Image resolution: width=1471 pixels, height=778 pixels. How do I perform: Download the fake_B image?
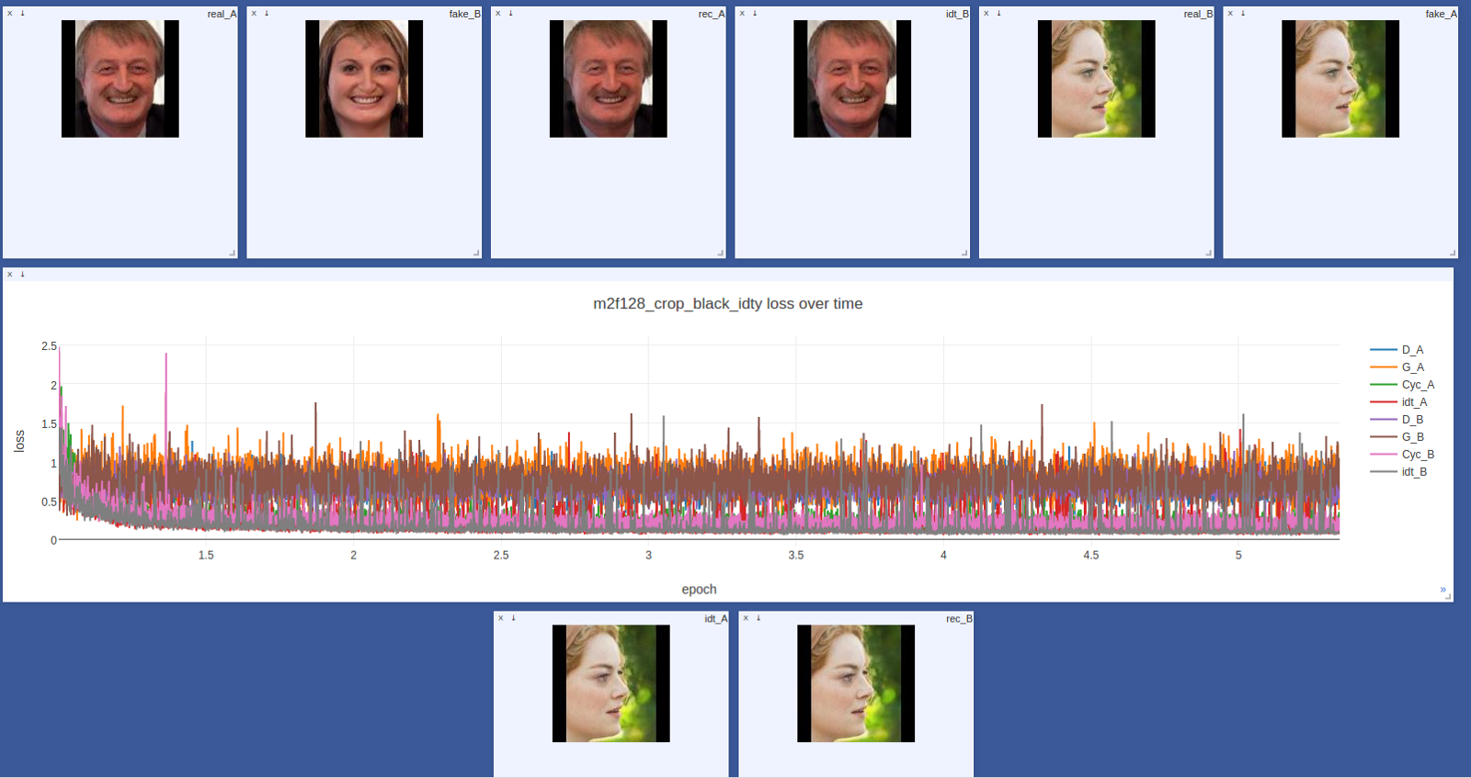click(267, 14)
